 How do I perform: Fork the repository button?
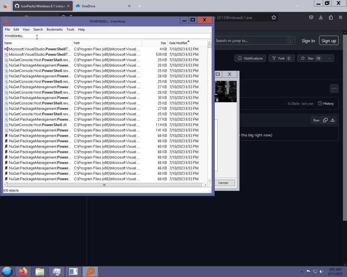coord(281,58)
